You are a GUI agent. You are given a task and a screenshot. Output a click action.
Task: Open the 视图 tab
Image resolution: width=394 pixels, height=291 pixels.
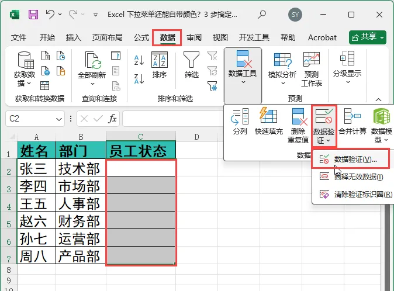pyautogui.click(x=220, y=37)
